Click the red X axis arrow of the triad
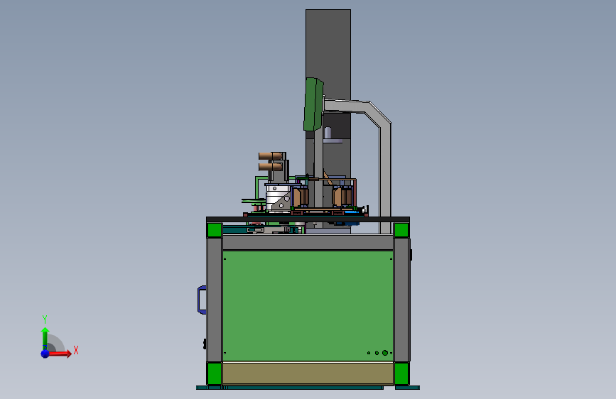Image resolution: width=616 pixels, height=399 pixels. pyautogui.click(x=60, y=354)
